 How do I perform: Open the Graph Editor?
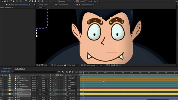point(76,72)
